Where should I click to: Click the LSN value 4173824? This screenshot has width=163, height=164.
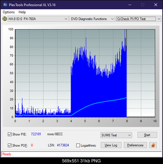(x=63, y=145)
